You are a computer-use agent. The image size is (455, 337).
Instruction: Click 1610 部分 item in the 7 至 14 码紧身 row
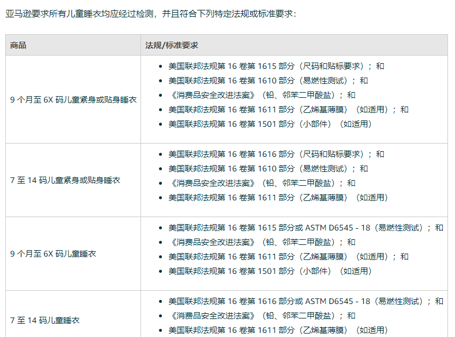268,169
